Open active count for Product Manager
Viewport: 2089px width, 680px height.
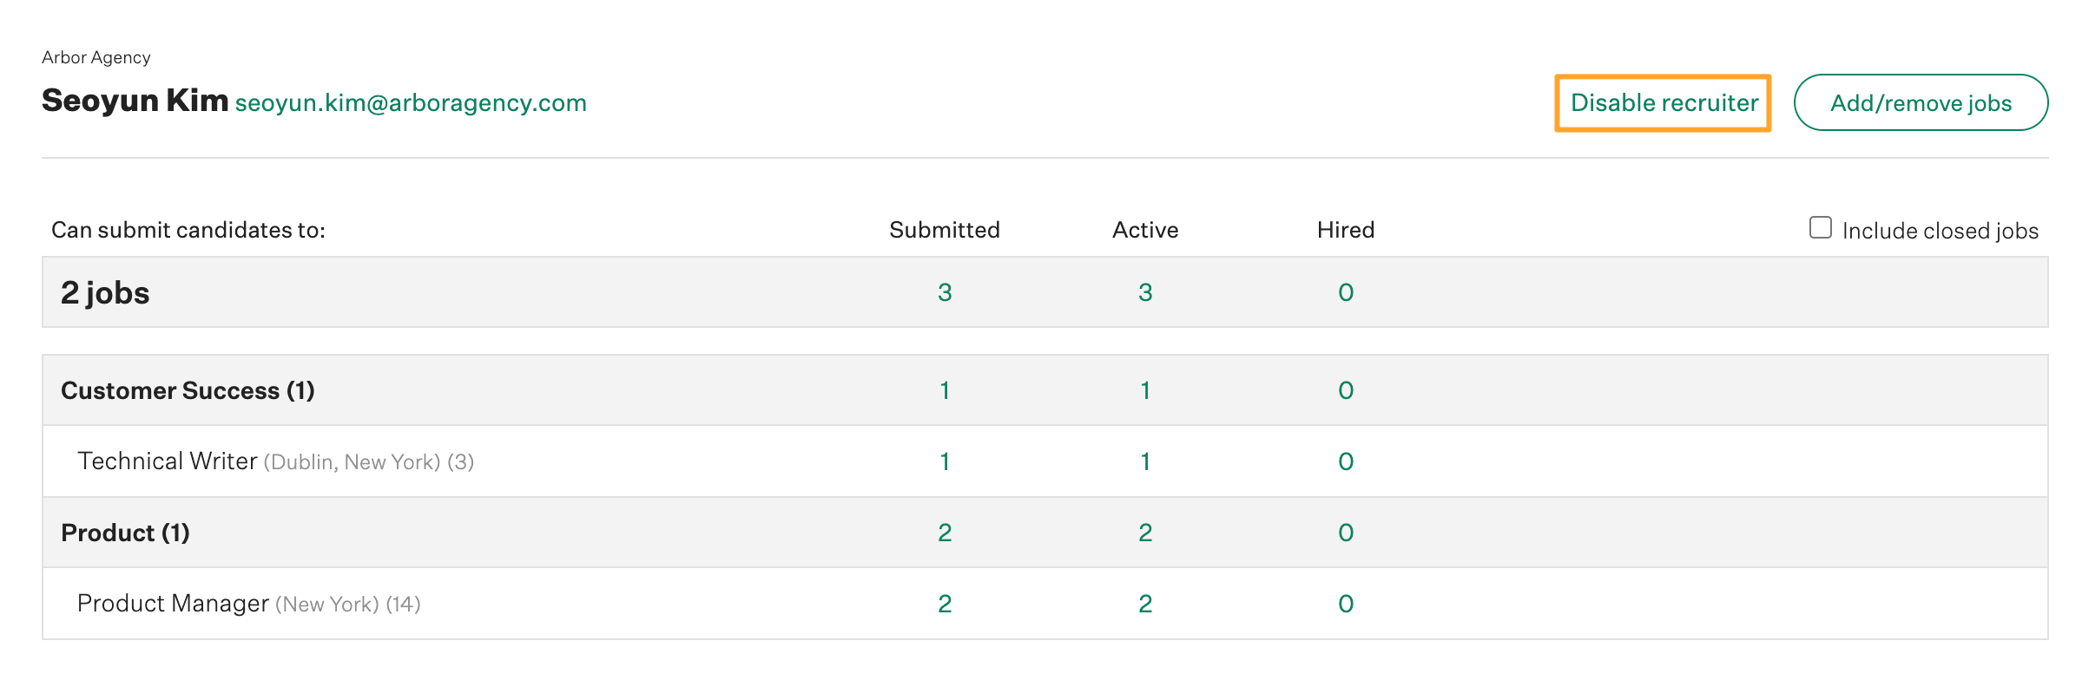click(x=1145, y=604)
